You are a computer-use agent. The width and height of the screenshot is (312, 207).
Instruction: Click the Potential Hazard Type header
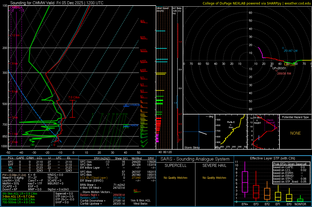pyautogui.click(x=295, y=117)
